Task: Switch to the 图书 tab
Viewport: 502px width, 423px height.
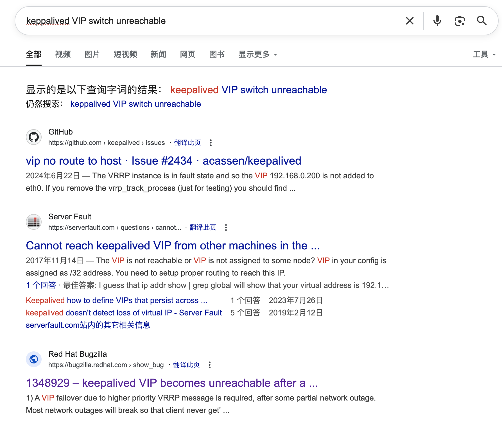Action: (x=217, y=54)
